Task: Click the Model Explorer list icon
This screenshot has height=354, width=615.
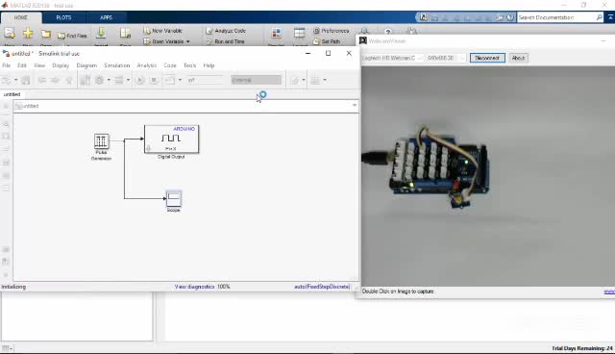Action: pyautogui.click(x=119, y=80)
